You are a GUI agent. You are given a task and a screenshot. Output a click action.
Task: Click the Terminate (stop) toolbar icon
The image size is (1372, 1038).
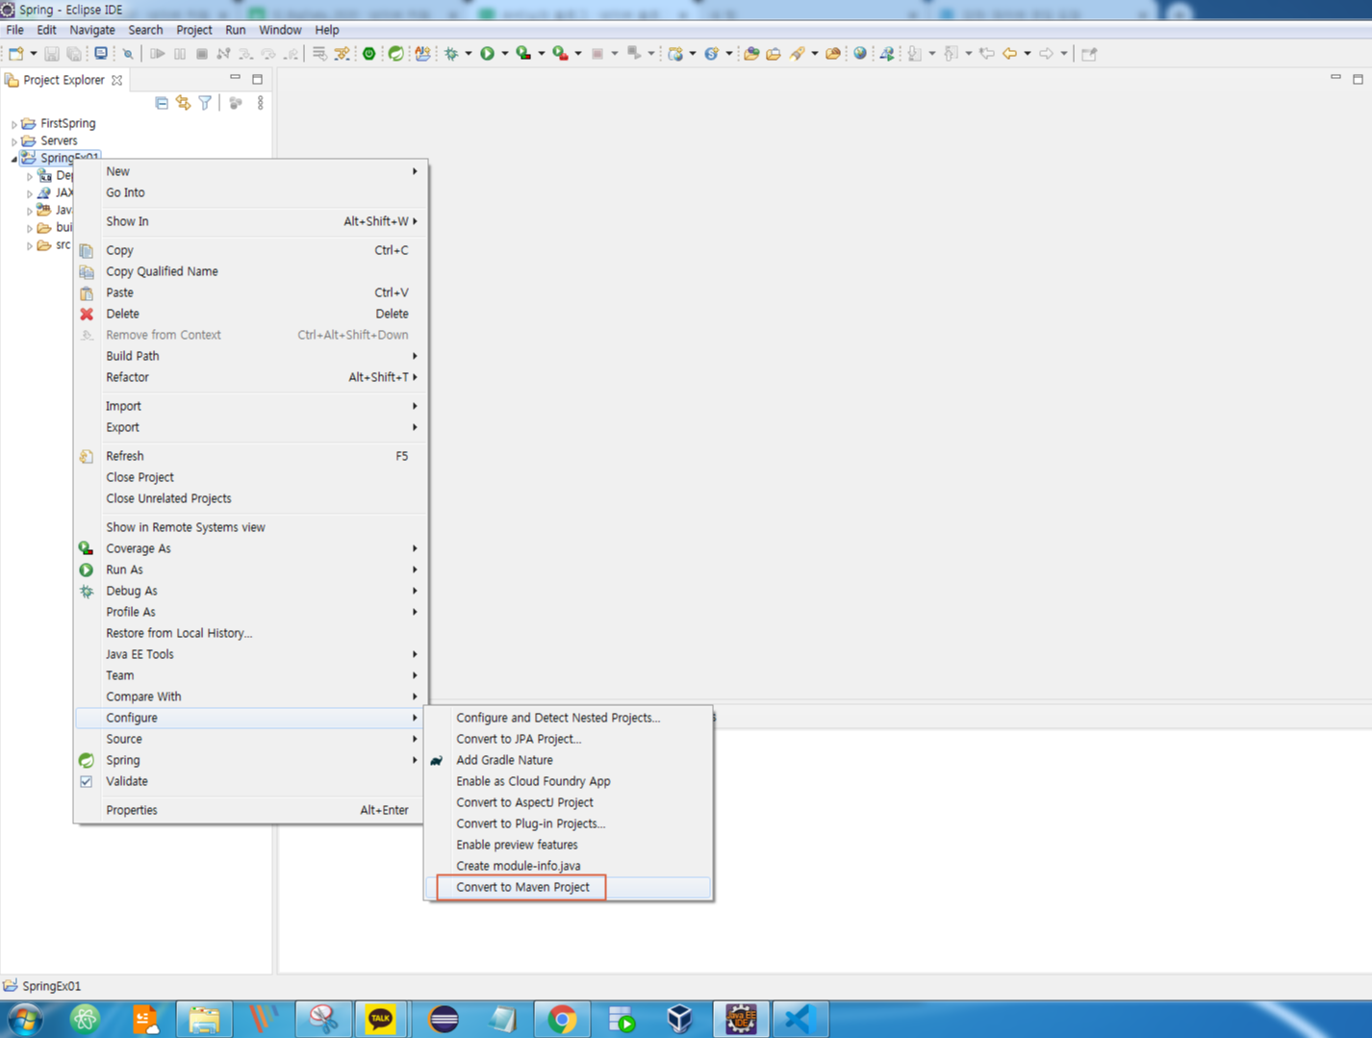tap(202, 54)
